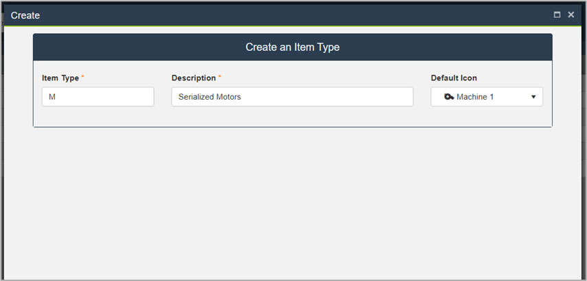Screen dimensions: 587x281
Task: Click the 'Machine 1' option text
Action: coord(476,97)
